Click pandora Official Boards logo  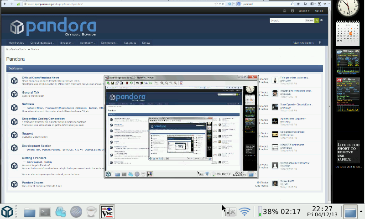click(53, 26)
